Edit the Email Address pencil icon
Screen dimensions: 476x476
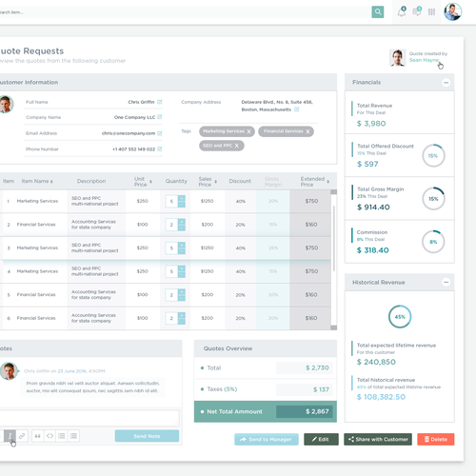pyautogui.click(x=160, y=133)
